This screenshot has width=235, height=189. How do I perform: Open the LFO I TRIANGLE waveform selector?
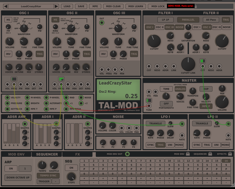(156, 124)
